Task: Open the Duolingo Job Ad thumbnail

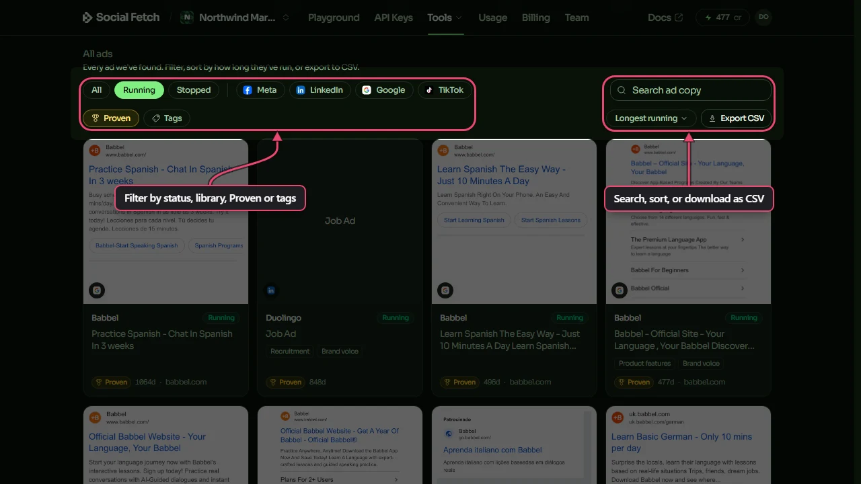Action: [x=340, y=221]
